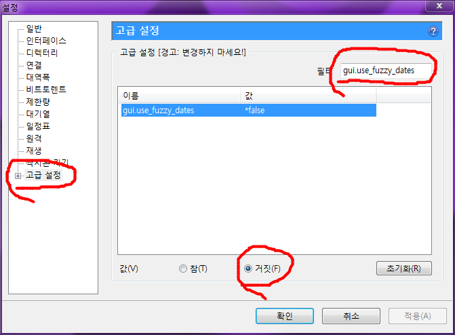Open the 일정표 settings category
Image resolution: width=455 pixels, height=335 pixels.
click(38, 126)
